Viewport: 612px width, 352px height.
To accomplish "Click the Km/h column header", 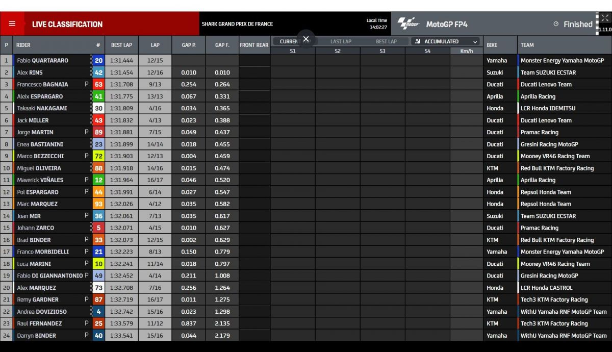I will 466,51.
